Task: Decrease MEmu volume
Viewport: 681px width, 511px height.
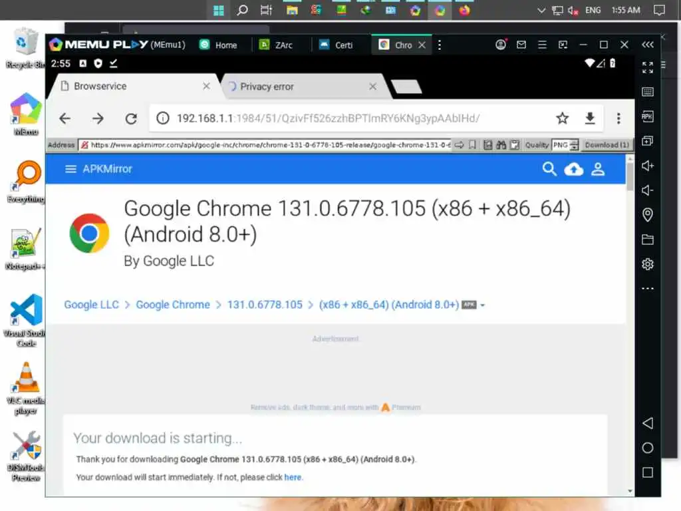Action: click(x=648, y=190)
